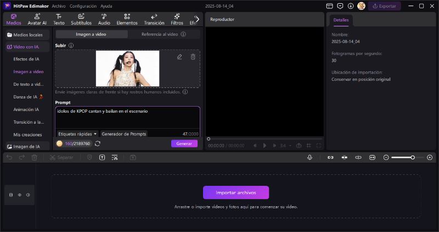The height and width of the screenshot is (232, 439).
Task: Show more toolbar tabs with right chevron
Action: tap(198, 19)
